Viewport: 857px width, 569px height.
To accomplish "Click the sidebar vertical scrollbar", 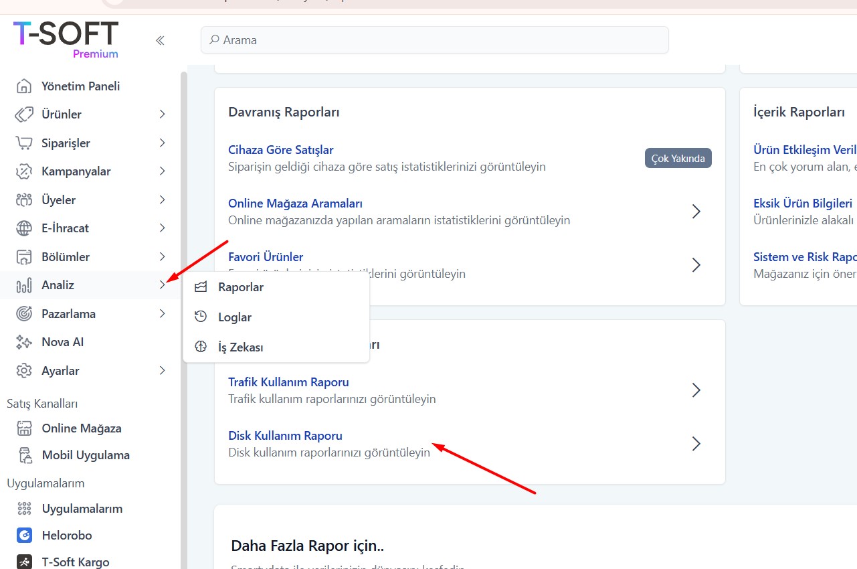I will pyautogui.click(x=184, y=268).
